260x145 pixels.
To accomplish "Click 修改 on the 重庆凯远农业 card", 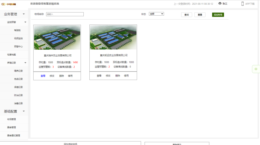I will point(108,76).
